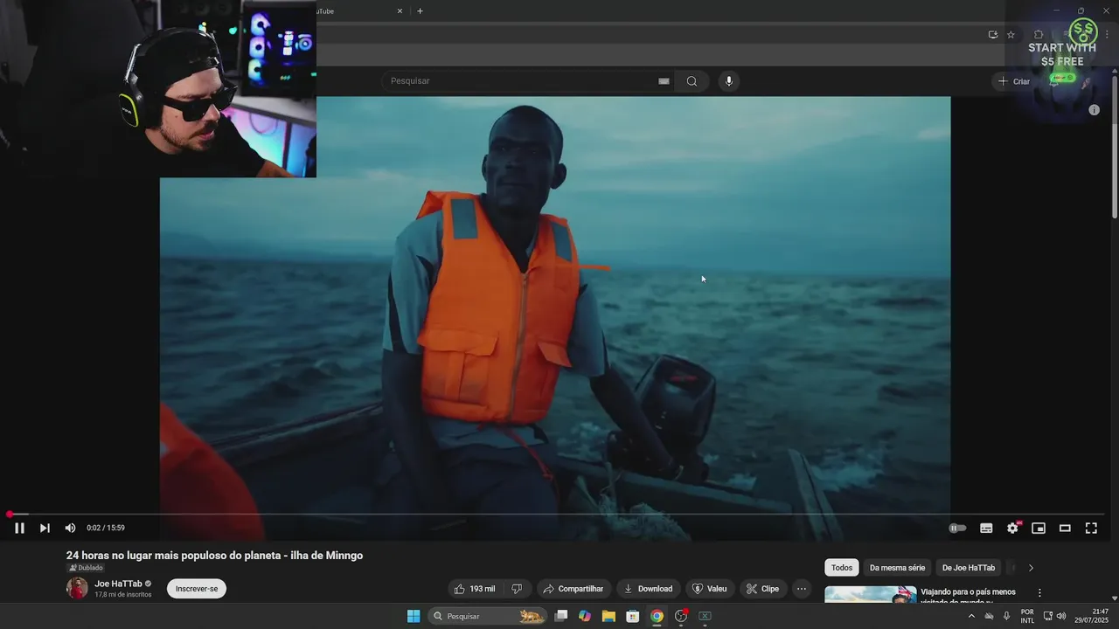
Task: Open recommended video title Viajando para o país
Action: (968, 595)
